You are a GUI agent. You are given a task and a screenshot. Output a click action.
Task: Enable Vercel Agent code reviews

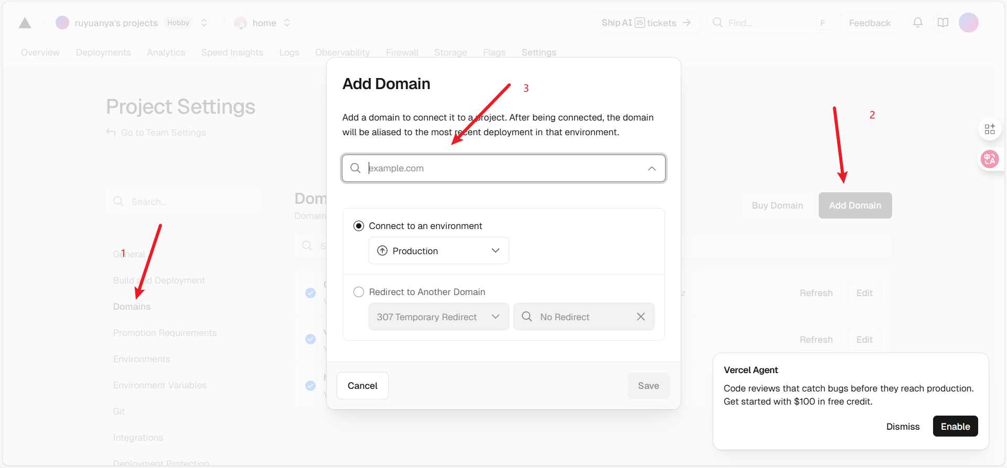[955, 426]
